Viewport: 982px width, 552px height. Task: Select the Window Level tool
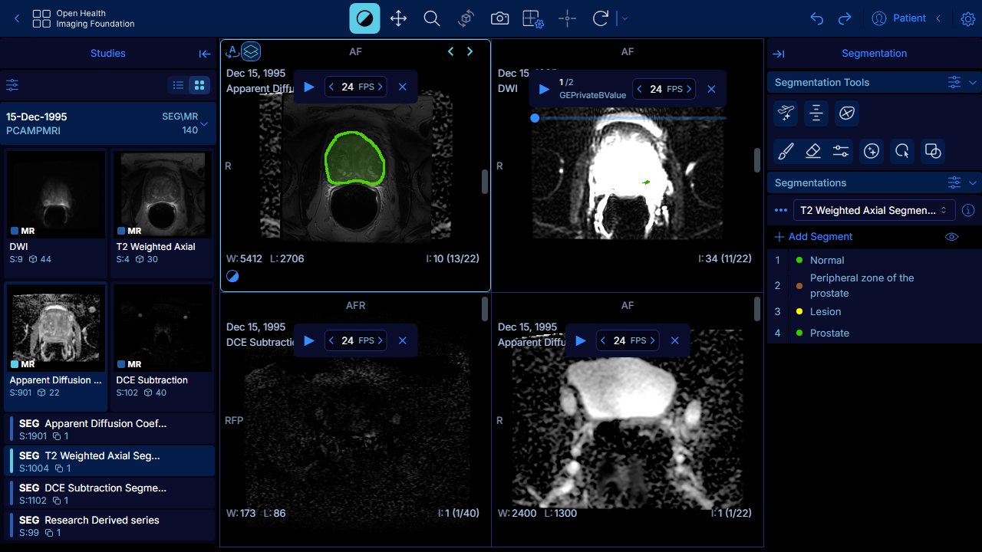(364, 18)
